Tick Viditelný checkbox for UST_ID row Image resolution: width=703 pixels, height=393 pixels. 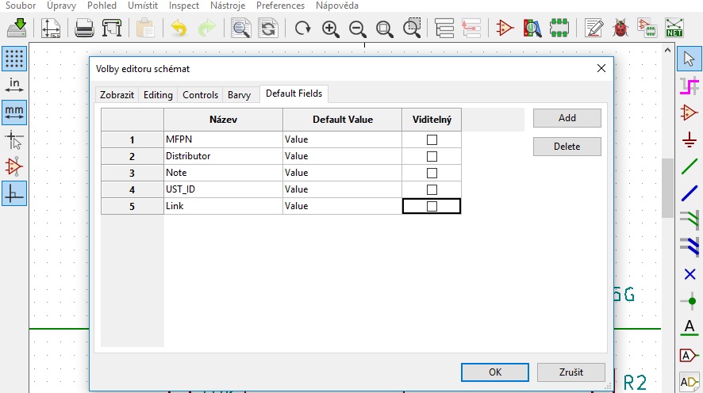coord(432,189)
